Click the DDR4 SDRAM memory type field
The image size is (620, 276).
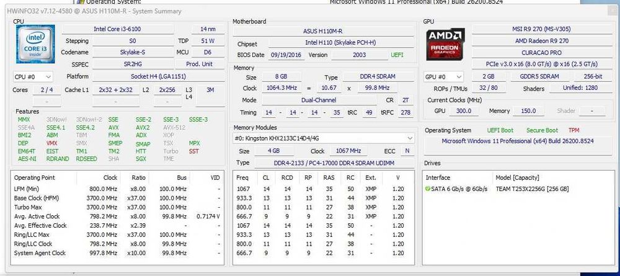[x=378, y=77]
